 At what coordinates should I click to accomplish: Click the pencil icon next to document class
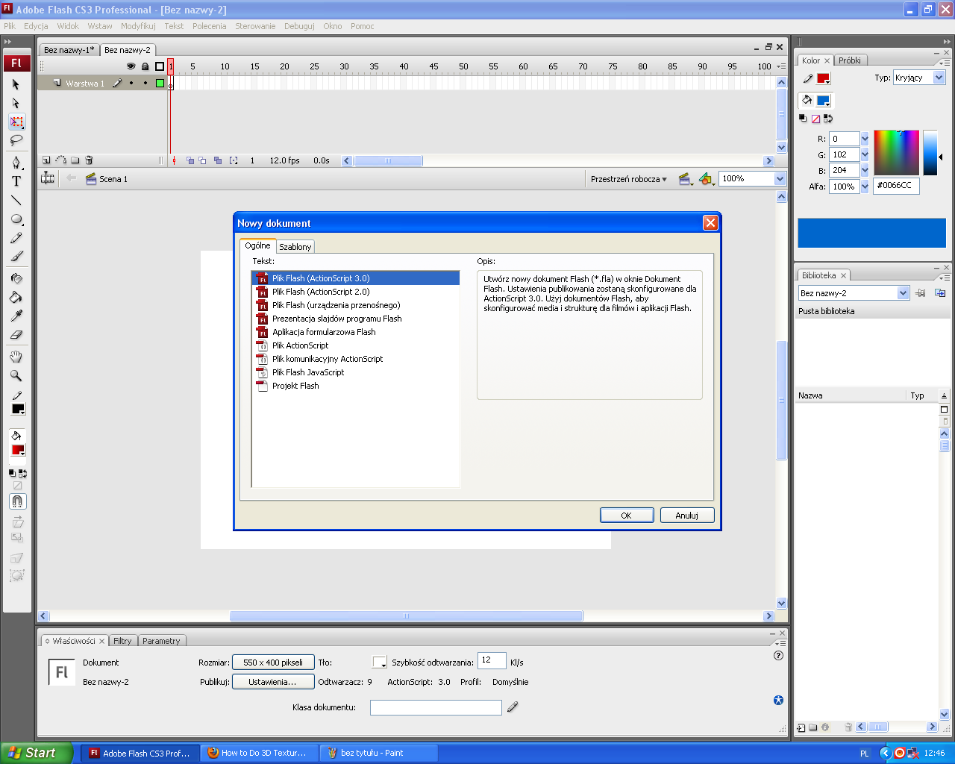[x=513, y=707]
